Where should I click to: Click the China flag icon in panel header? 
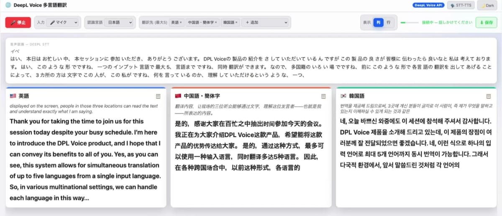pyautogui.click(x=178, y=96)
